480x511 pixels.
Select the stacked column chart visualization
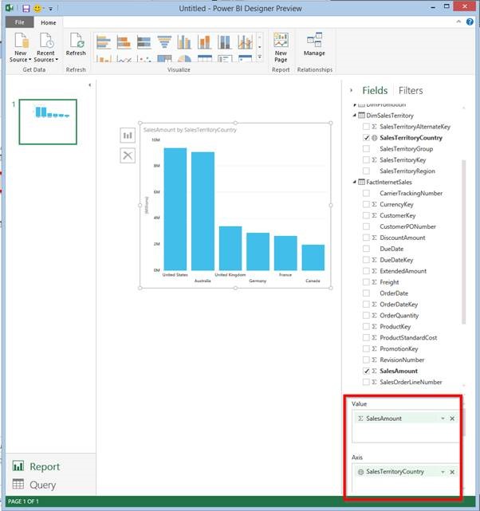pos(205,42)
